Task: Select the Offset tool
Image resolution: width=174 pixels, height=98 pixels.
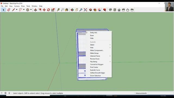Action: pos(40,10)
